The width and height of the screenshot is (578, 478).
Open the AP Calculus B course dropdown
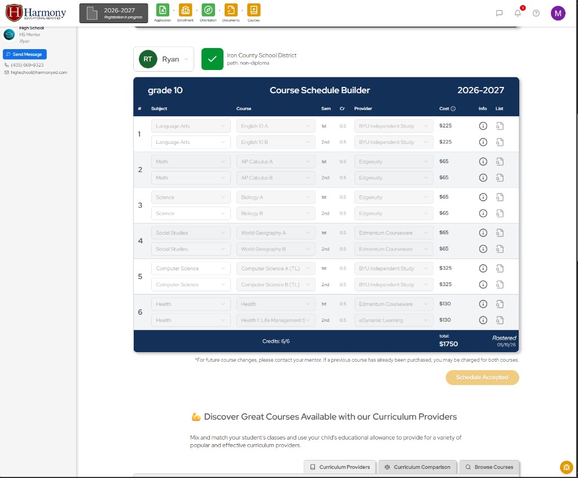tap(275, 178)
